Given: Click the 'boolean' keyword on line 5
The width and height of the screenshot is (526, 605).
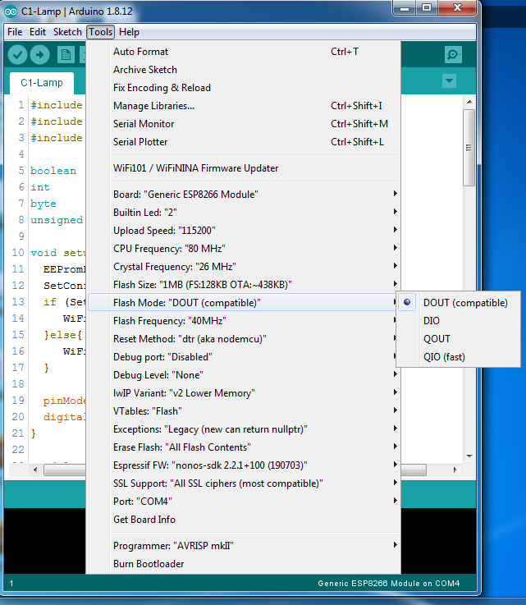Looking at the screenshot, I should point(53,171).
